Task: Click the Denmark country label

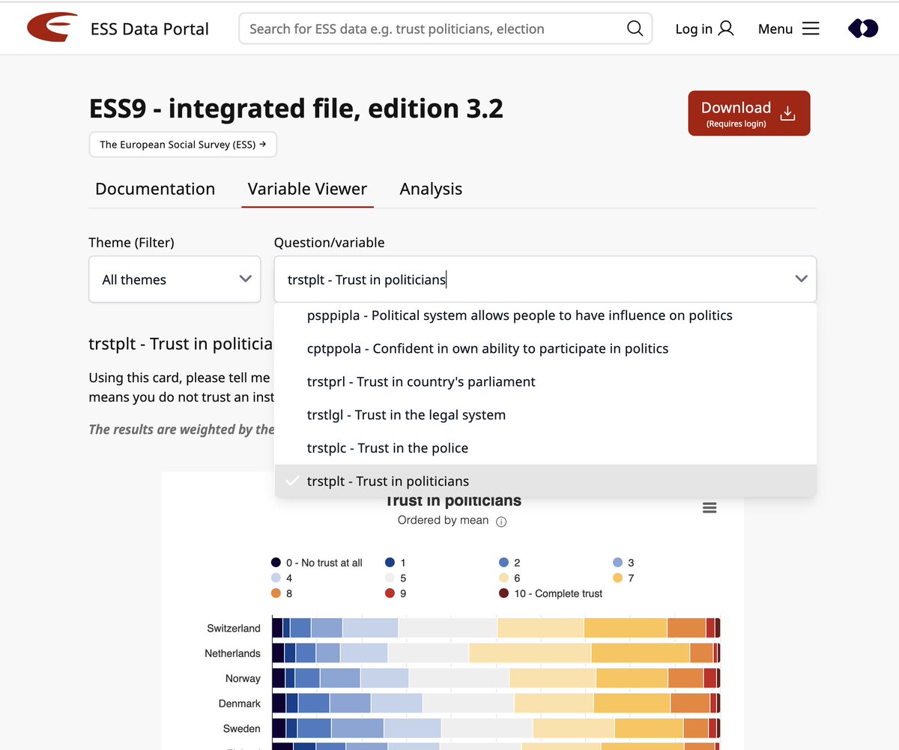Action: [240, 704]
